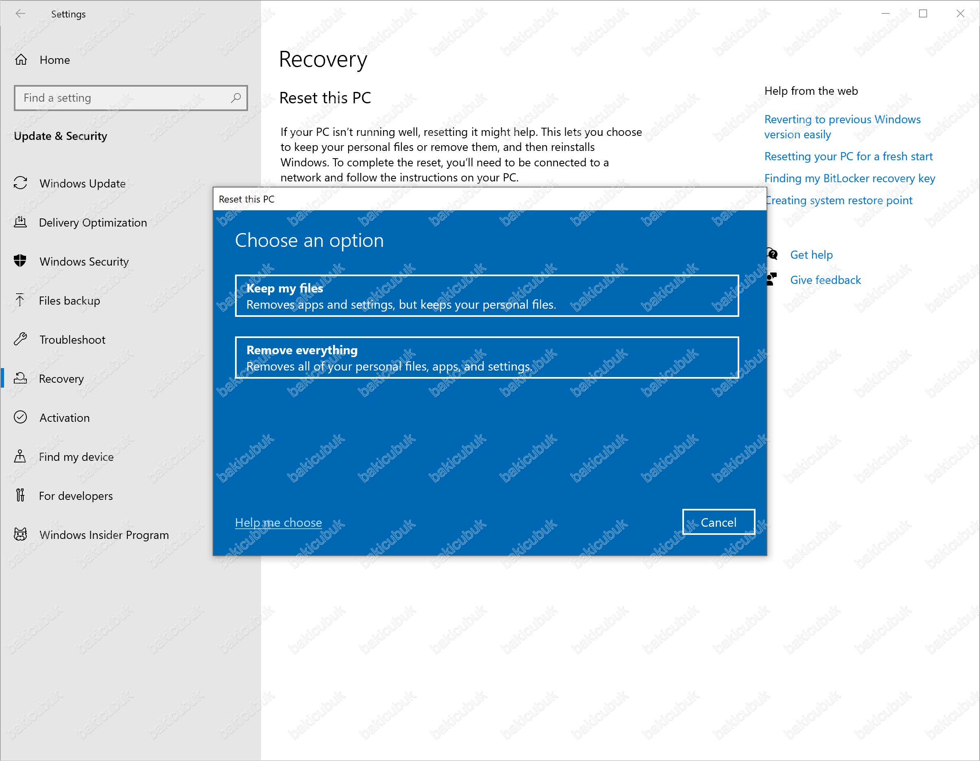
Task: Click the Update & Security heading
Action: point(61,136)
